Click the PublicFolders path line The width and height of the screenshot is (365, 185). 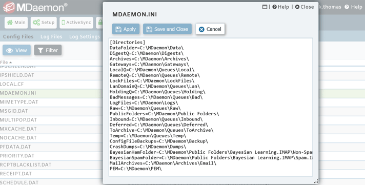[x=165, y=114]
